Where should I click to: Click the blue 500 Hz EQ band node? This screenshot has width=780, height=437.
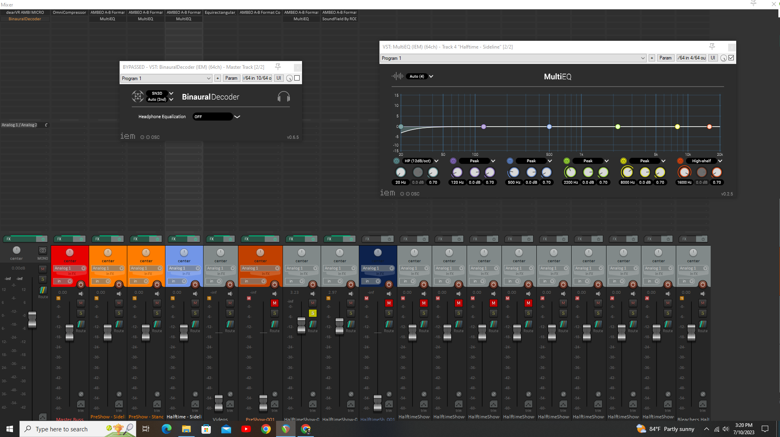[x=549, y=127]
